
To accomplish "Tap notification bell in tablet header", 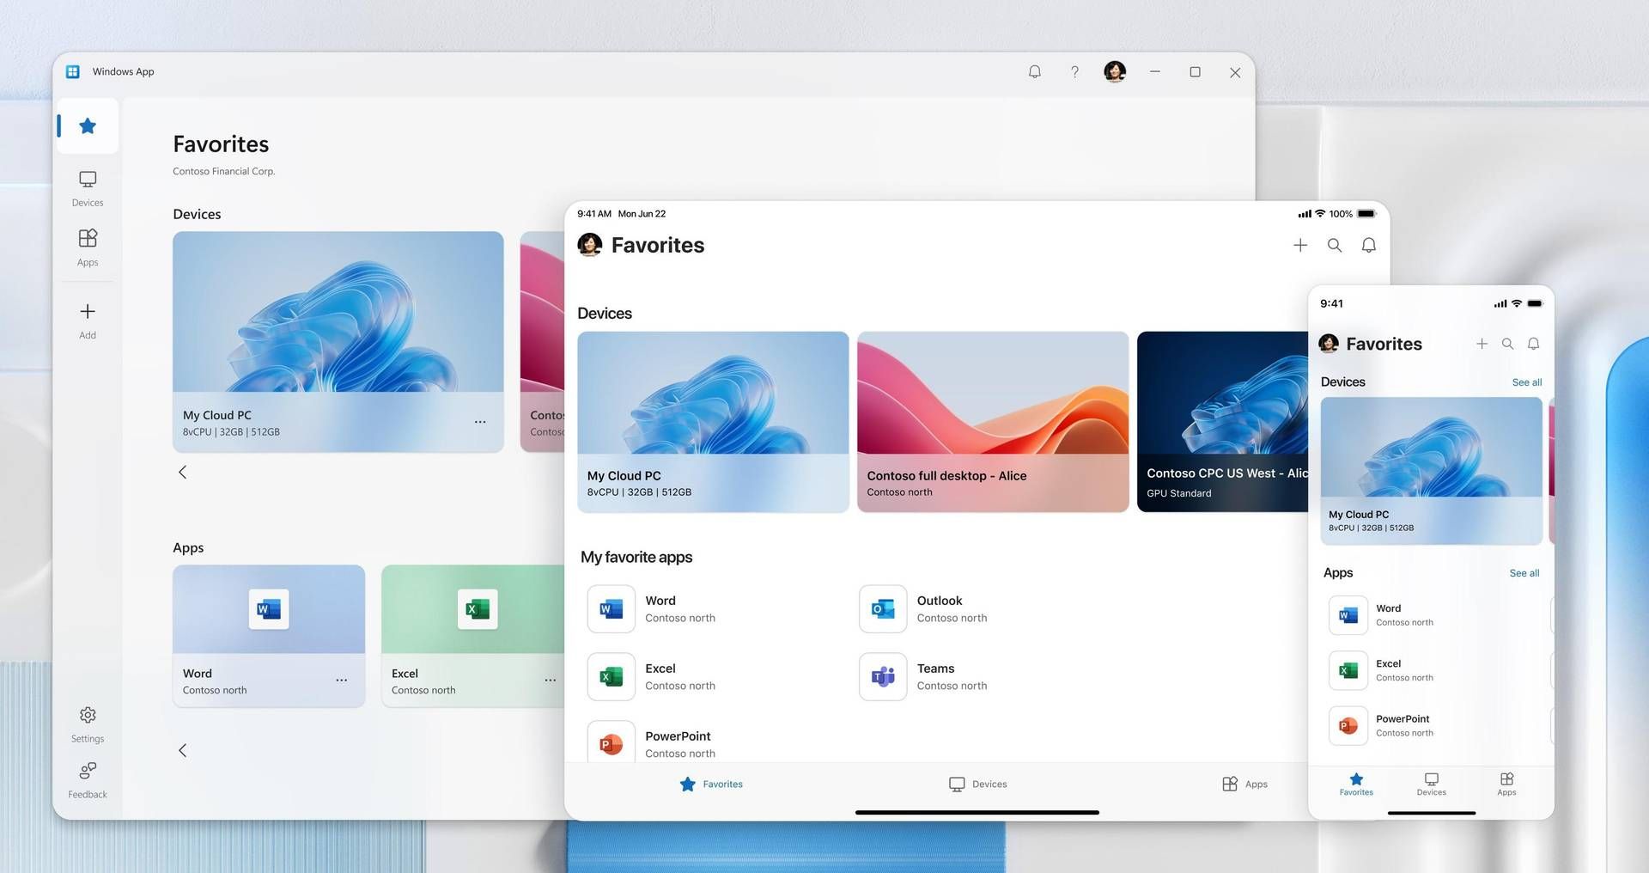I will (1369, 246).
